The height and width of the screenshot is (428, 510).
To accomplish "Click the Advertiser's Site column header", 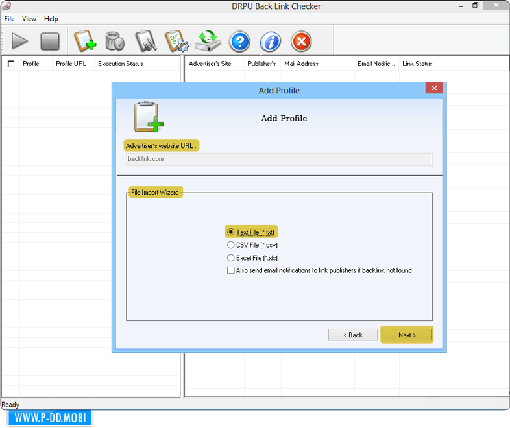I will (x=214, y=64).
